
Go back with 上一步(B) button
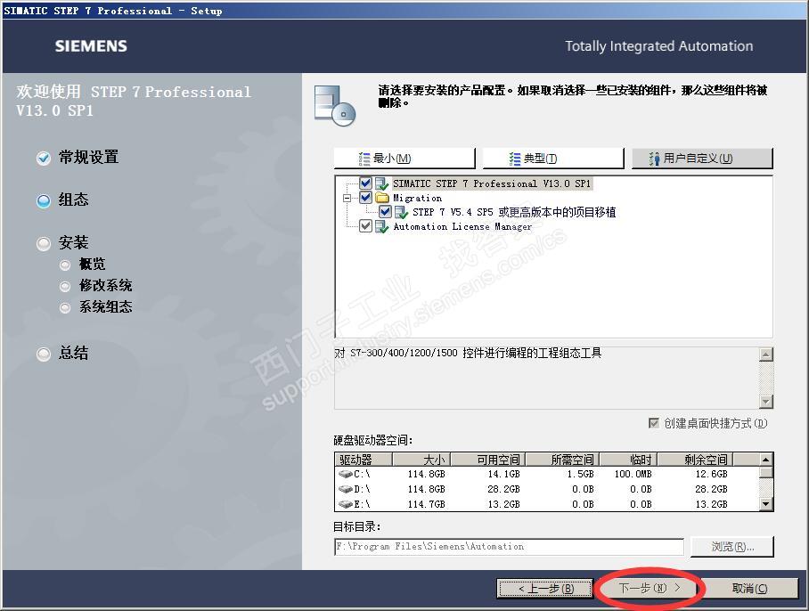coord(545,589)
